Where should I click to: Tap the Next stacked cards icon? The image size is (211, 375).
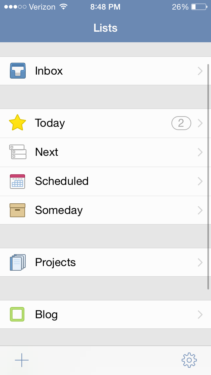(x=17, y=152)
